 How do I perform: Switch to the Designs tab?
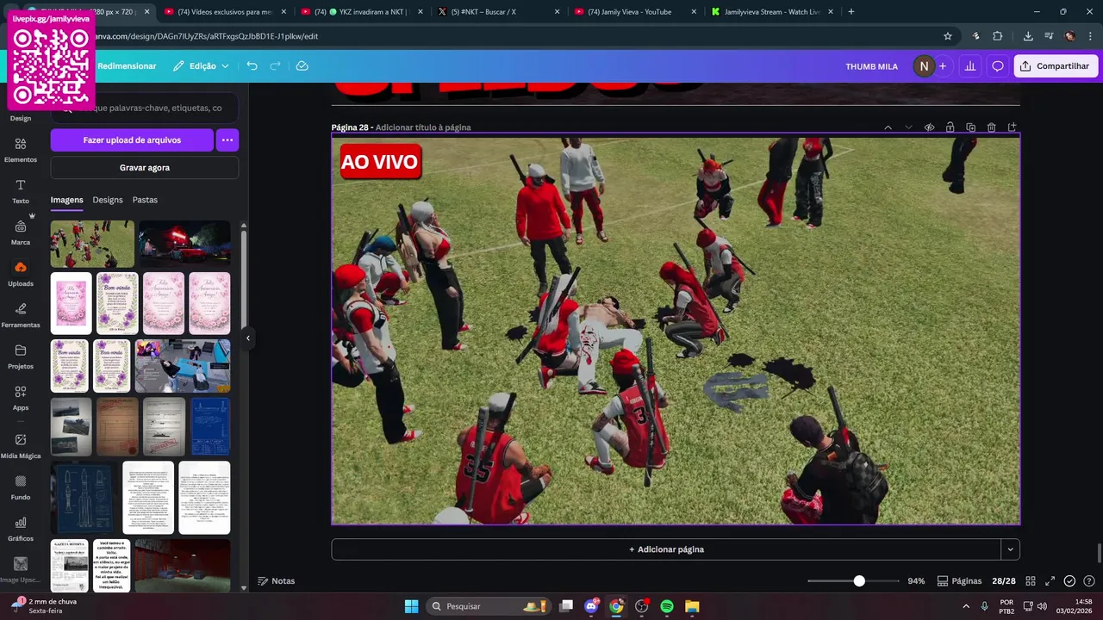pyautogui.click(x=108, y=200)
